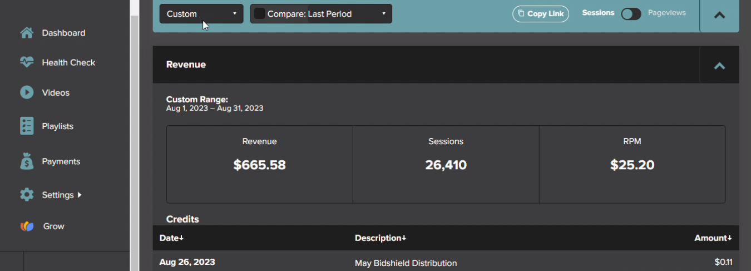This screenshot has width=751, height=271.
Task: Click the Videos play icon
Action: click(x=27, y=92)
